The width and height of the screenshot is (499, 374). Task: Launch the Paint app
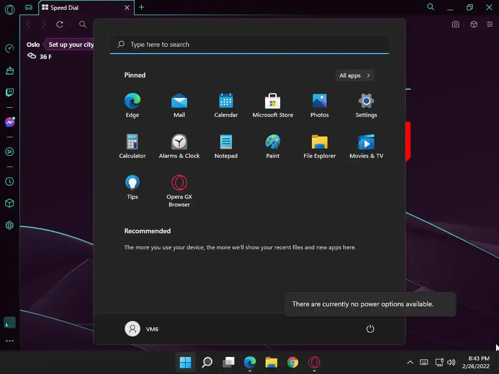[273, 146]
